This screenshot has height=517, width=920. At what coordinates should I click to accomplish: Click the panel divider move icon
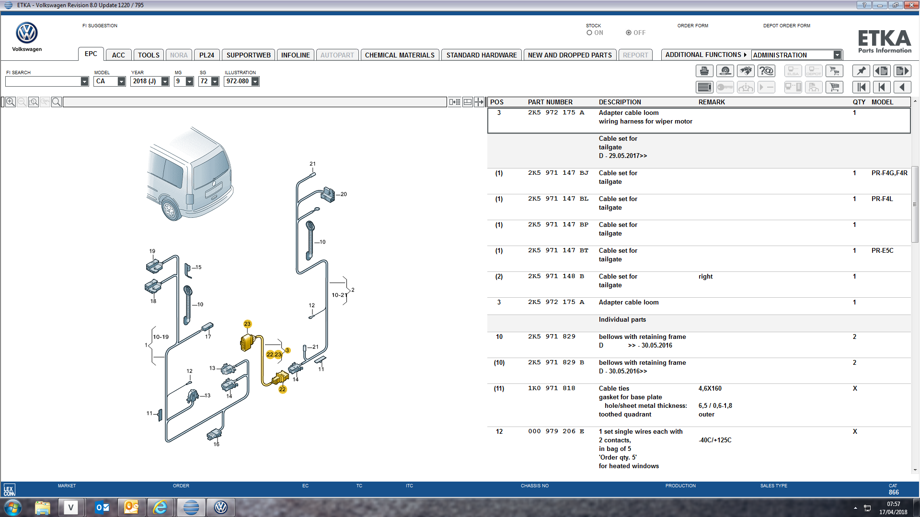[x=479, y=102]
